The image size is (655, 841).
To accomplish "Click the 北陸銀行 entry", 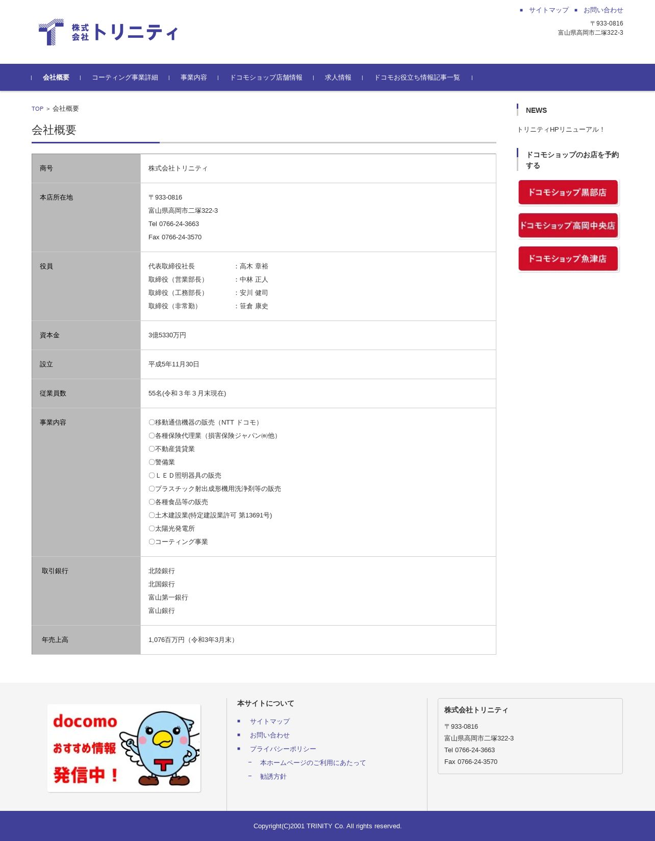I will point(162,571).
